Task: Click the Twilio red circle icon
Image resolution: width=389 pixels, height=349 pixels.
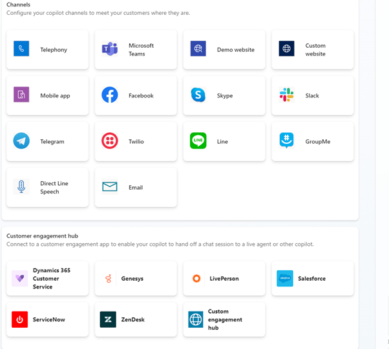Action: 110,141
